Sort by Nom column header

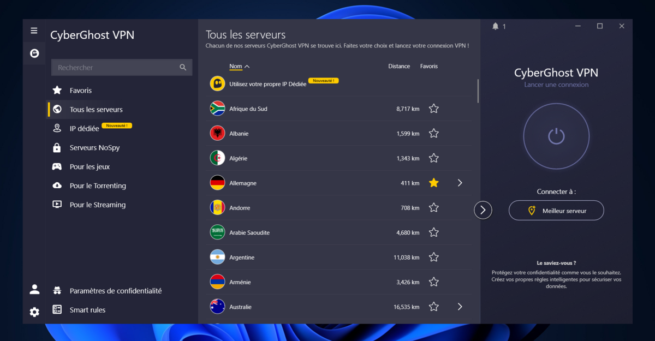pyautogui.click(x=239, y=67)
